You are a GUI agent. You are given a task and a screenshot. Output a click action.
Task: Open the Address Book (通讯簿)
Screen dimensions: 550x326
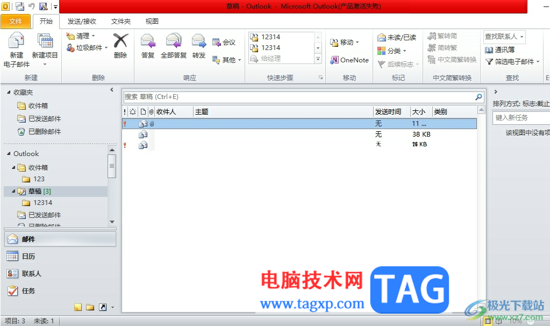point(500,50)
